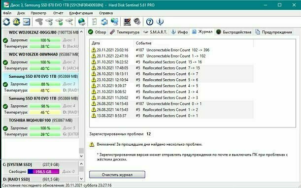This screenshot has height=188, width=301.
Task: Click the 98 % health bar
Action: pos(45,106)
